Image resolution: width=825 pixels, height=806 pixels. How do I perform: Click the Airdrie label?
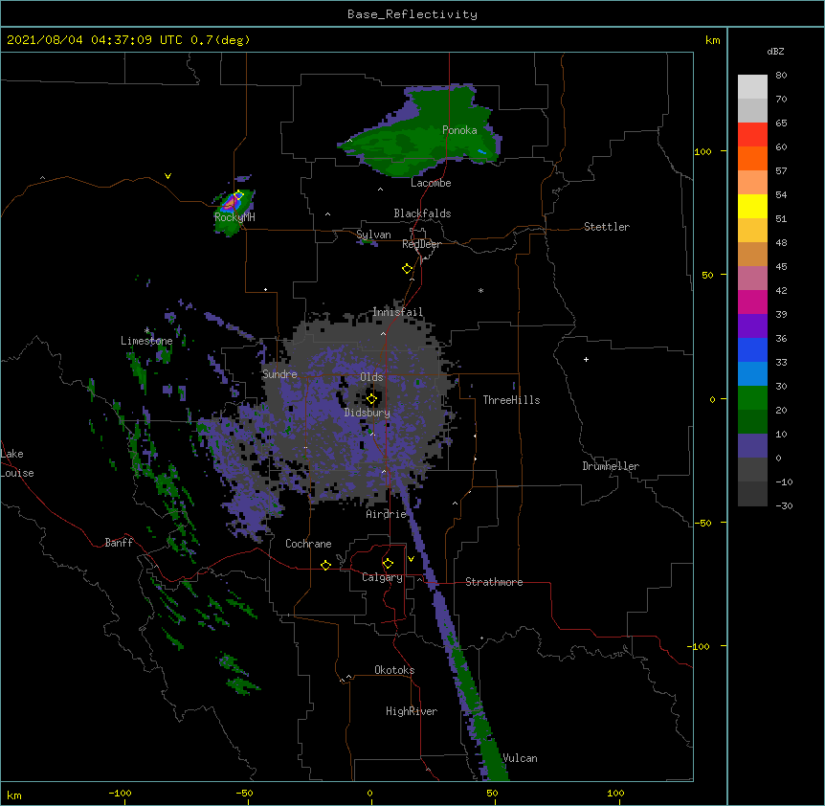387,514
